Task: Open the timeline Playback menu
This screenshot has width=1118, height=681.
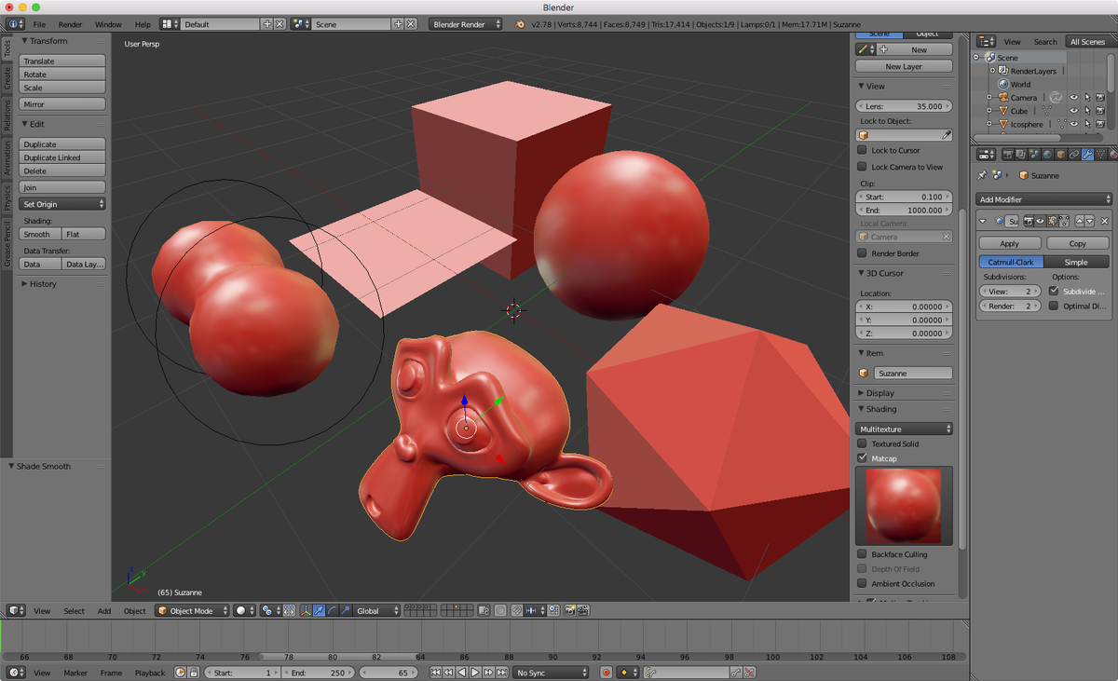Action: tap(150, 673)
